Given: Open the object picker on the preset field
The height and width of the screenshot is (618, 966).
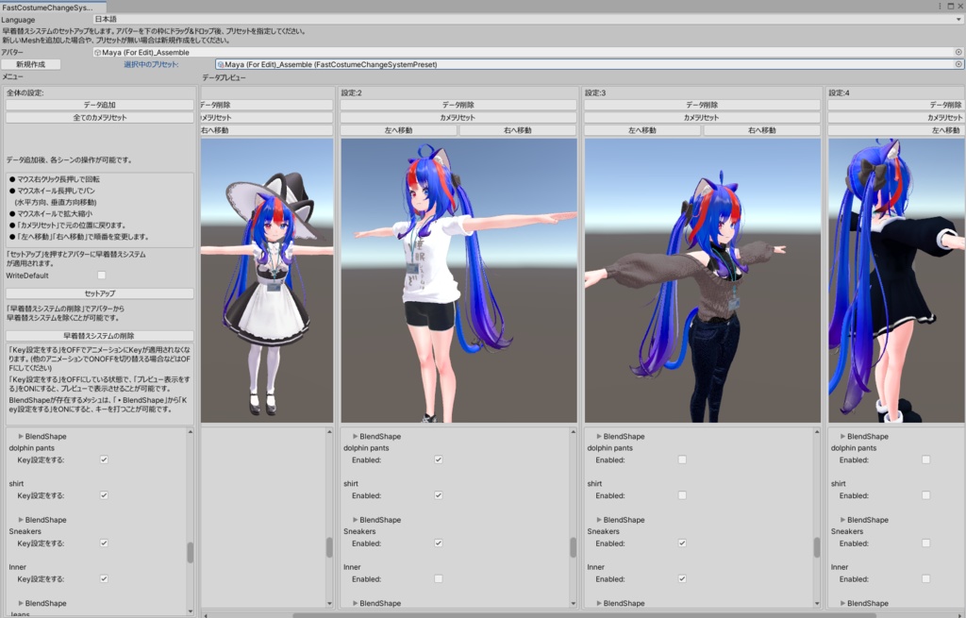Looking at the screenshot, I should pyautogui.click(x=958, y=64).
